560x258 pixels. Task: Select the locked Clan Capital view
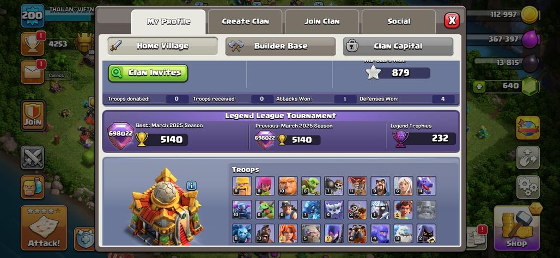[x=398, y=46]
